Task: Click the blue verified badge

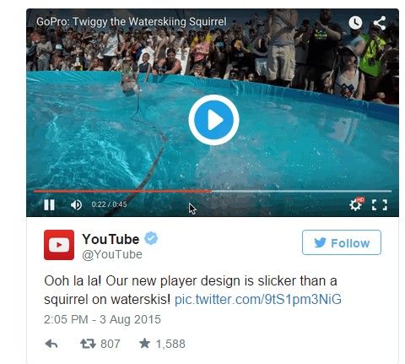Action: pyautogui.click(x=151, y=238)
